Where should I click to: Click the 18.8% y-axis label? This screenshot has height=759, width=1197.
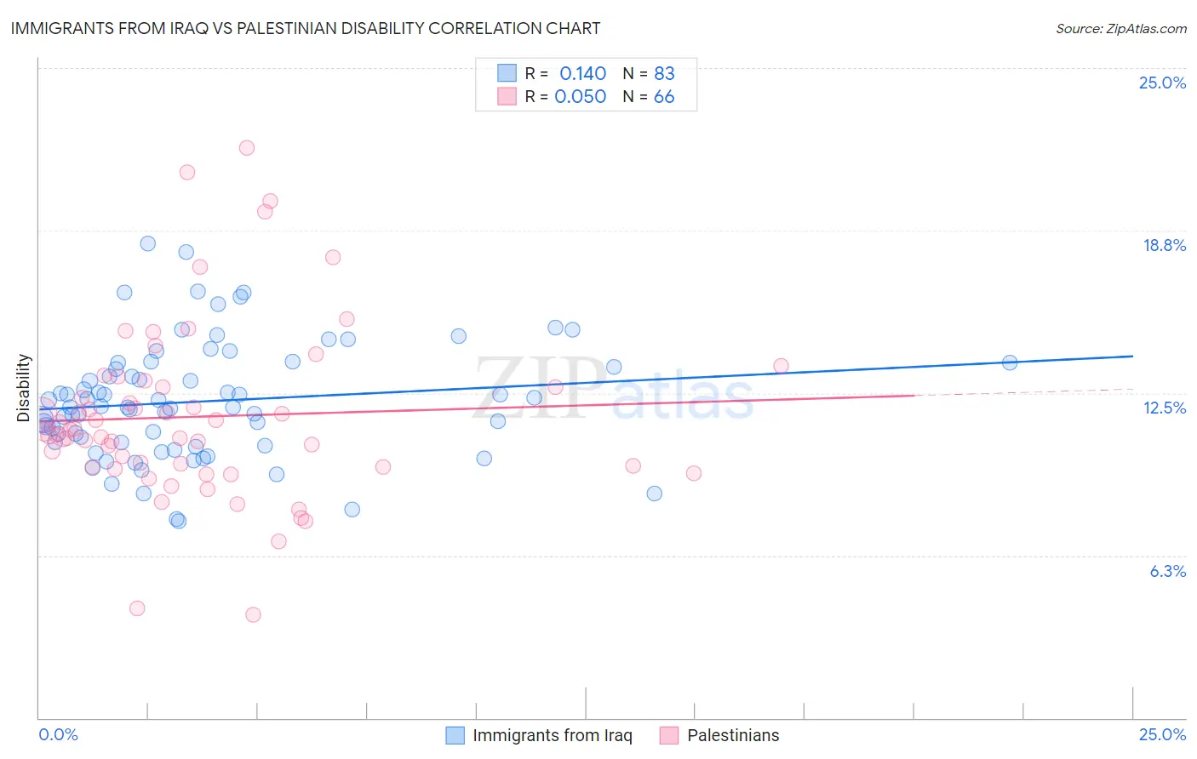pyautogui.click(x=1164, y=245)
